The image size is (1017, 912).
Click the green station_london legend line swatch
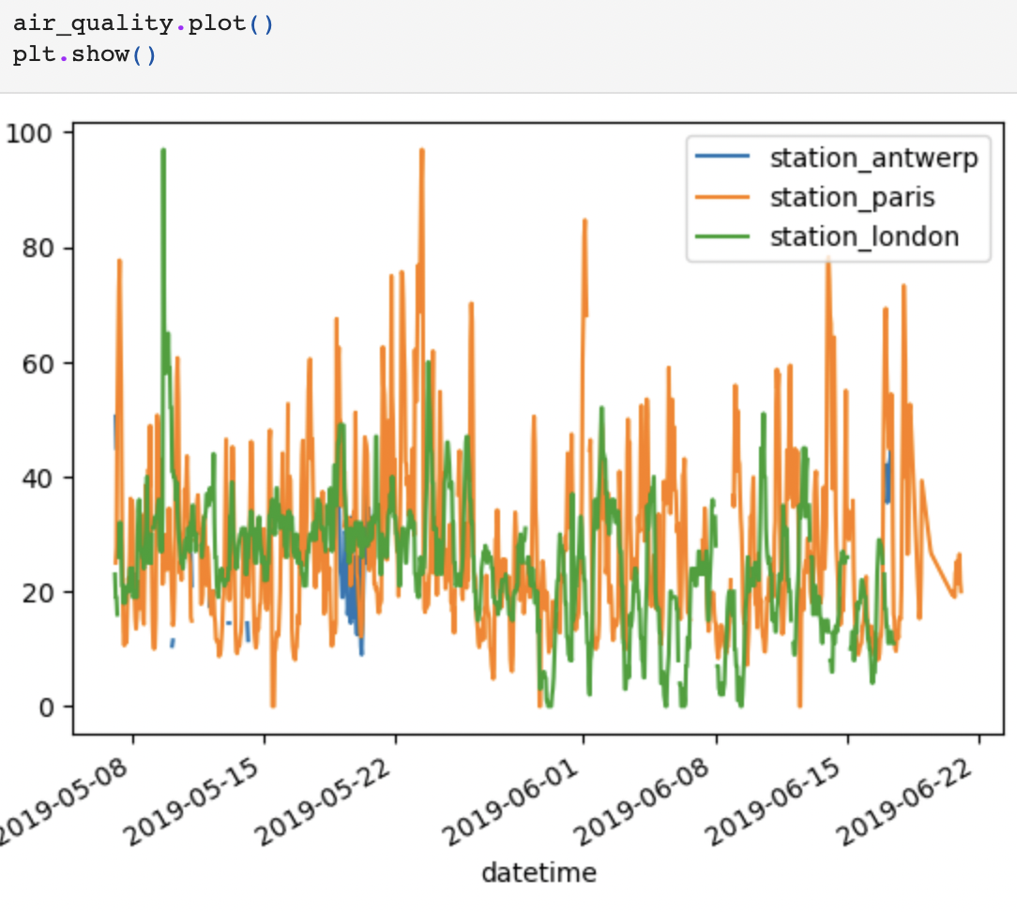point(721,236)
